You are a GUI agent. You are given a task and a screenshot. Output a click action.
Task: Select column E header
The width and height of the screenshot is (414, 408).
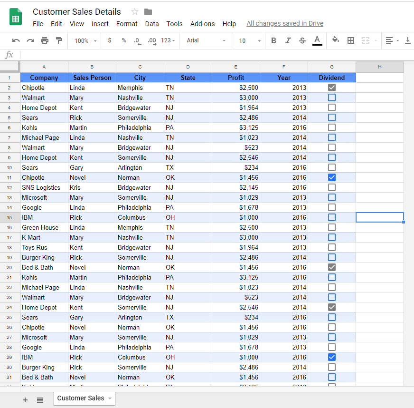[x=236, y=67]
